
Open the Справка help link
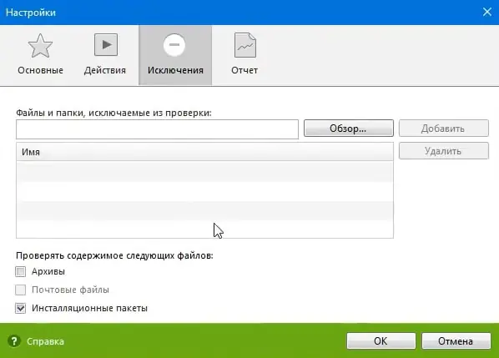[45, 341]
